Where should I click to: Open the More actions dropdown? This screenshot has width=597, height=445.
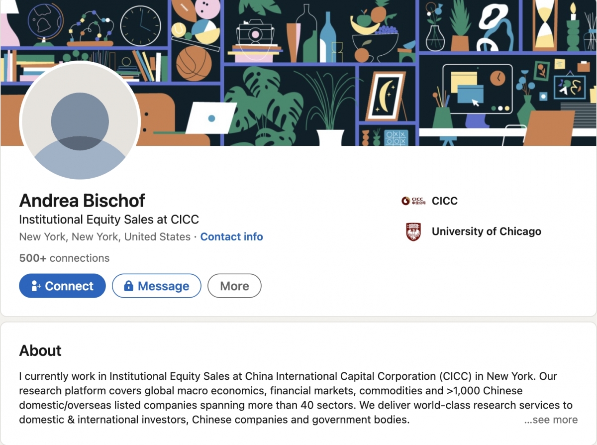coord(234,286)
